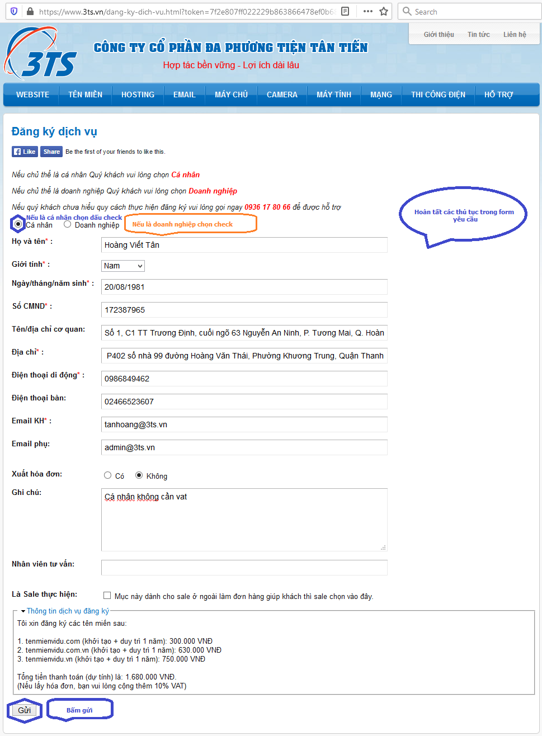Bookmark this page with the star icon
This screenshot has width=542, height=736.
click(x=384, y=11)
